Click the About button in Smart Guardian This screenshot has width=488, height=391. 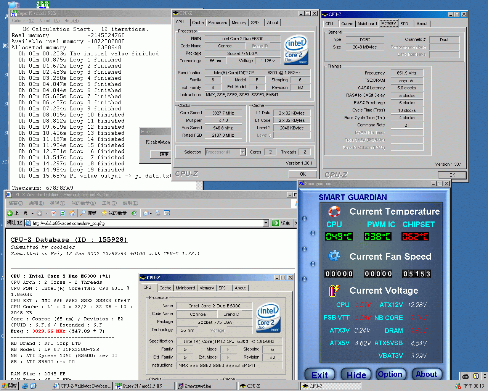click(426, 374)
